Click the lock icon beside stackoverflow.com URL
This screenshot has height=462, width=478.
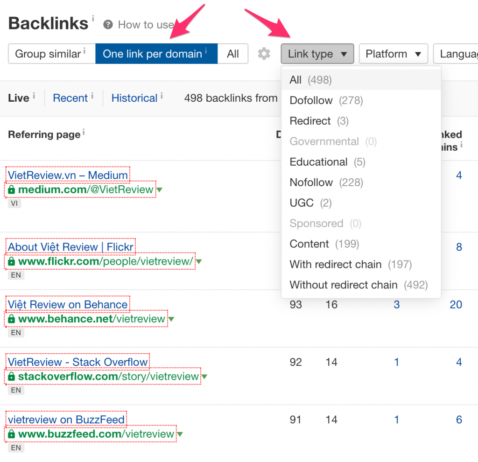coord(11,377)
